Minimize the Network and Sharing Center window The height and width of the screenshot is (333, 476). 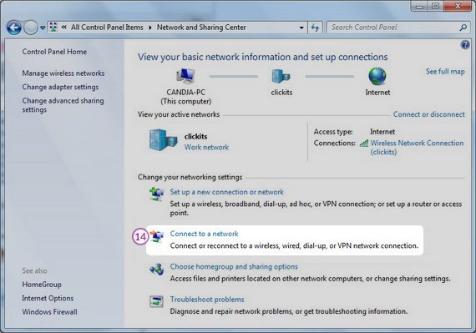(x=419, y=6)
